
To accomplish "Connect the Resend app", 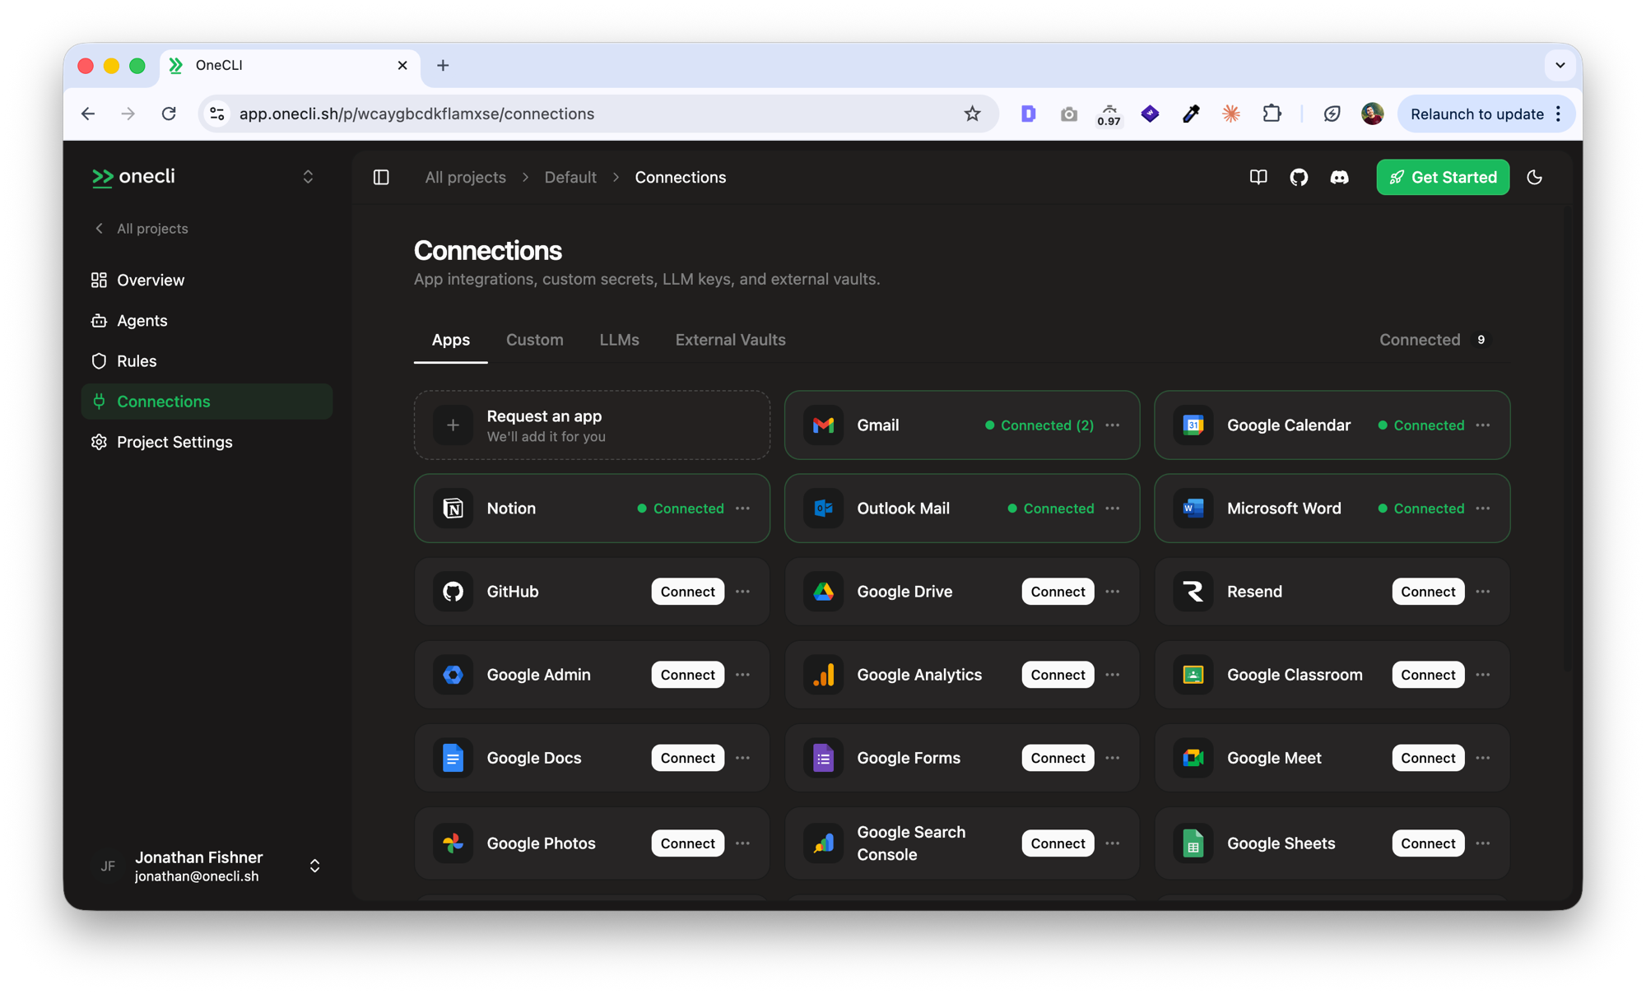I will pyautogui.click(x=1428, y=592).
